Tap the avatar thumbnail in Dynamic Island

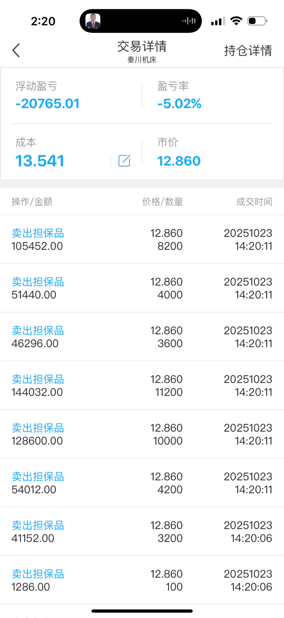click(93, 21)
